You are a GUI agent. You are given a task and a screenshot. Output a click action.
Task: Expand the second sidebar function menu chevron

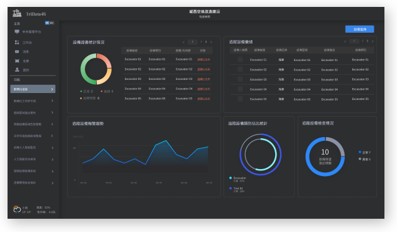coord(52,101)
